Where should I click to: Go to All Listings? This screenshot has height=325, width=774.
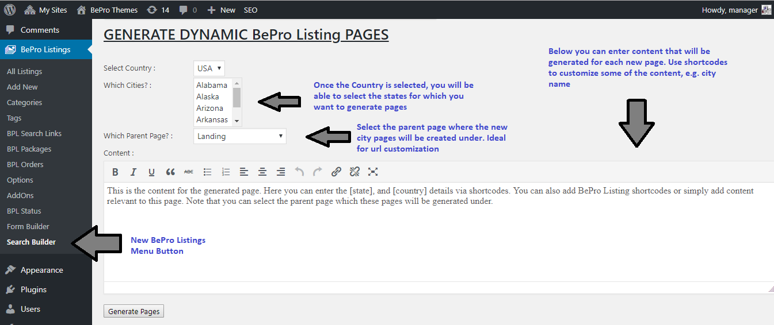[24, 71]
